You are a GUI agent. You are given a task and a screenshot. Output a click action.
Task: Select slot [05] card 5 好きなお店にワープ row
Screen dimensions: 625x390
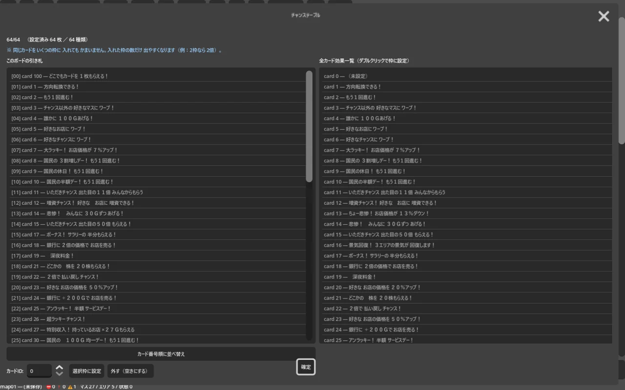158,129
